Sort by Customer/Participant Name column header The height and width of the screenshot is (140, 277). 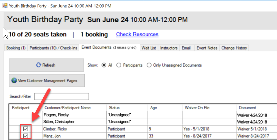point(68,108)
